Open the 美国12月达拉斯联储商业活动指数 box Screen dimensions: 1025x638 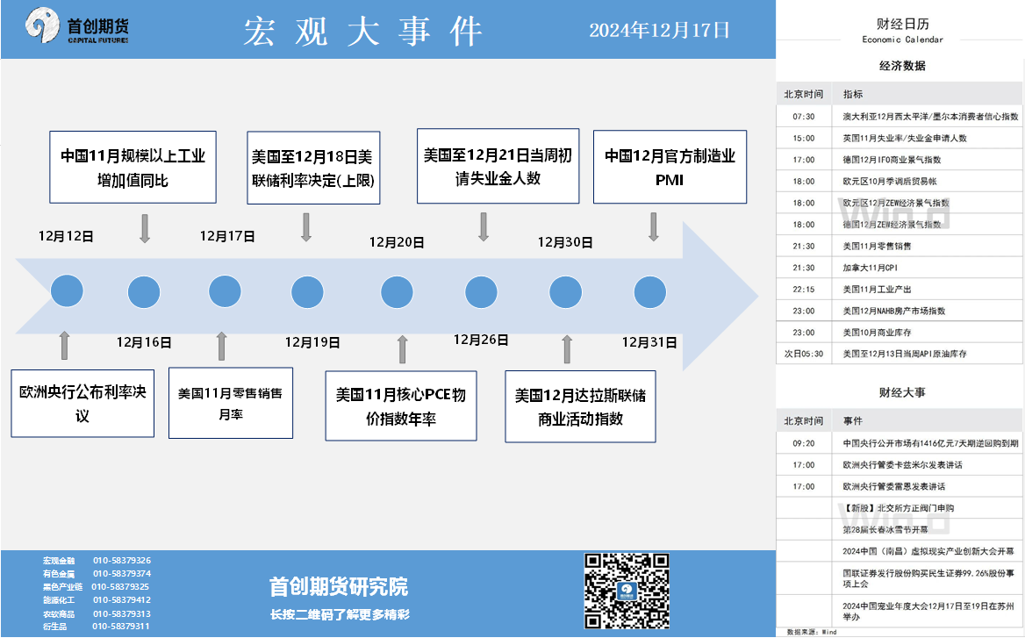tap(580, 406)
